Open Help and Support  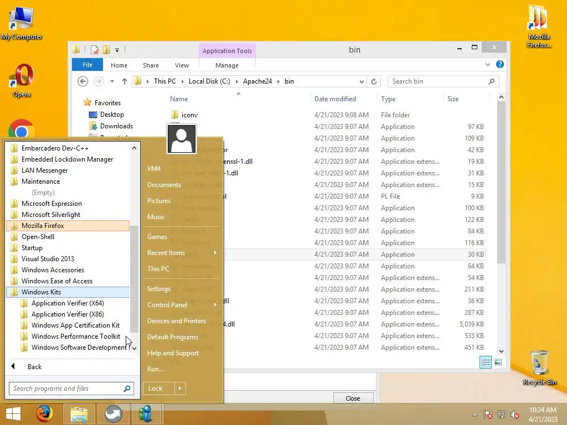tap(173, 353)
